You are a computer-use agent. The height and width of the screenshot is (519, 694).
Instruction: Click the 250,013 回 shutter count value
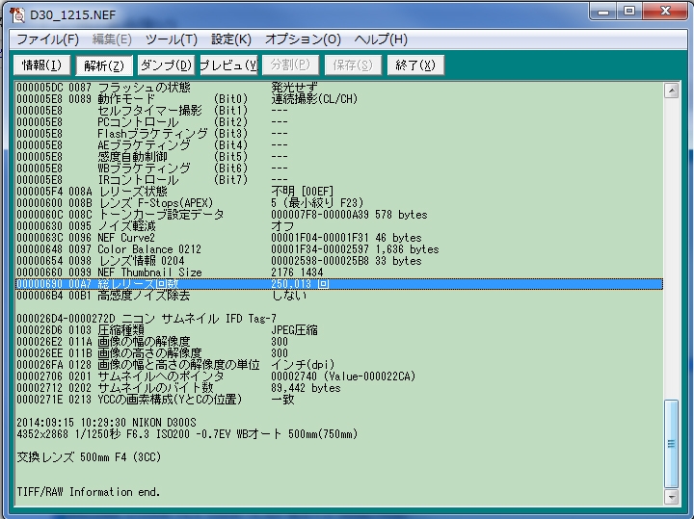coord(300,284)
